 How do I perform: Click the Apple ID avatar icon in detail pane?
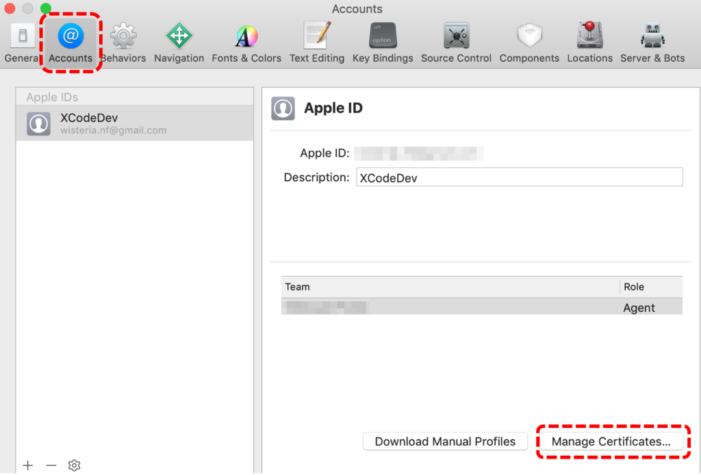[x=283, y=109]
